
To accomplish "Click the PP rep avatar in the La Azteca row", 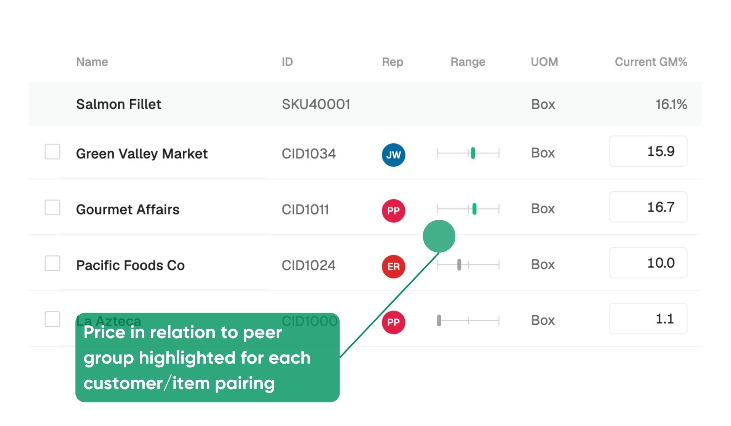I will [x=393, y=322].
